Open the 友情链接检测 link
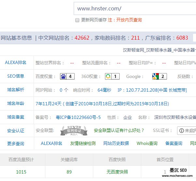This screenshot has width=196, height=181. 83,143
